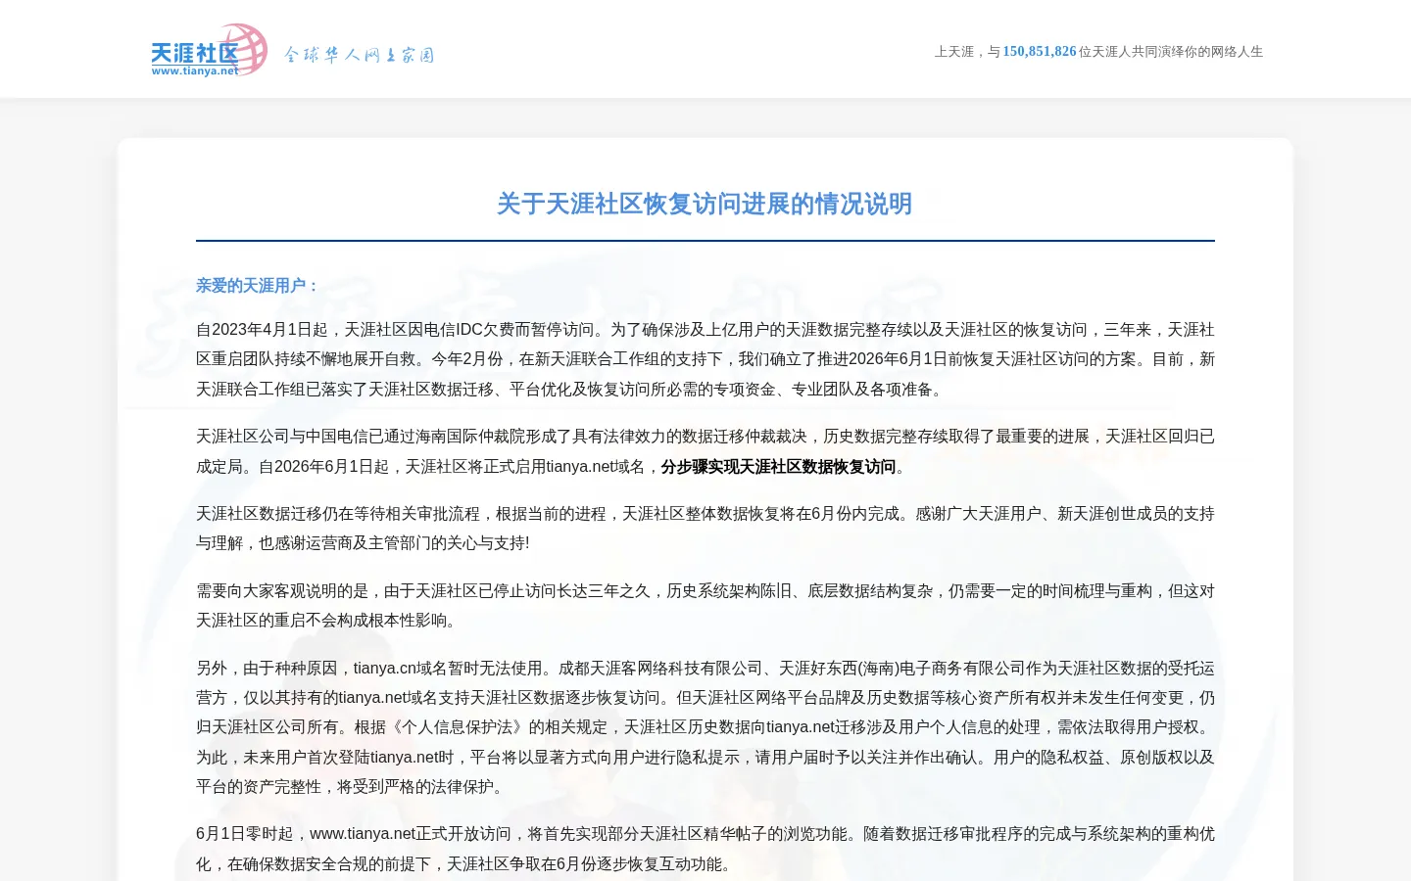Click the bold text 分步骤实现天涯社区数据恢复访问
The height and width of the screenshot is (881, 1411).
(x=778, y=467)
